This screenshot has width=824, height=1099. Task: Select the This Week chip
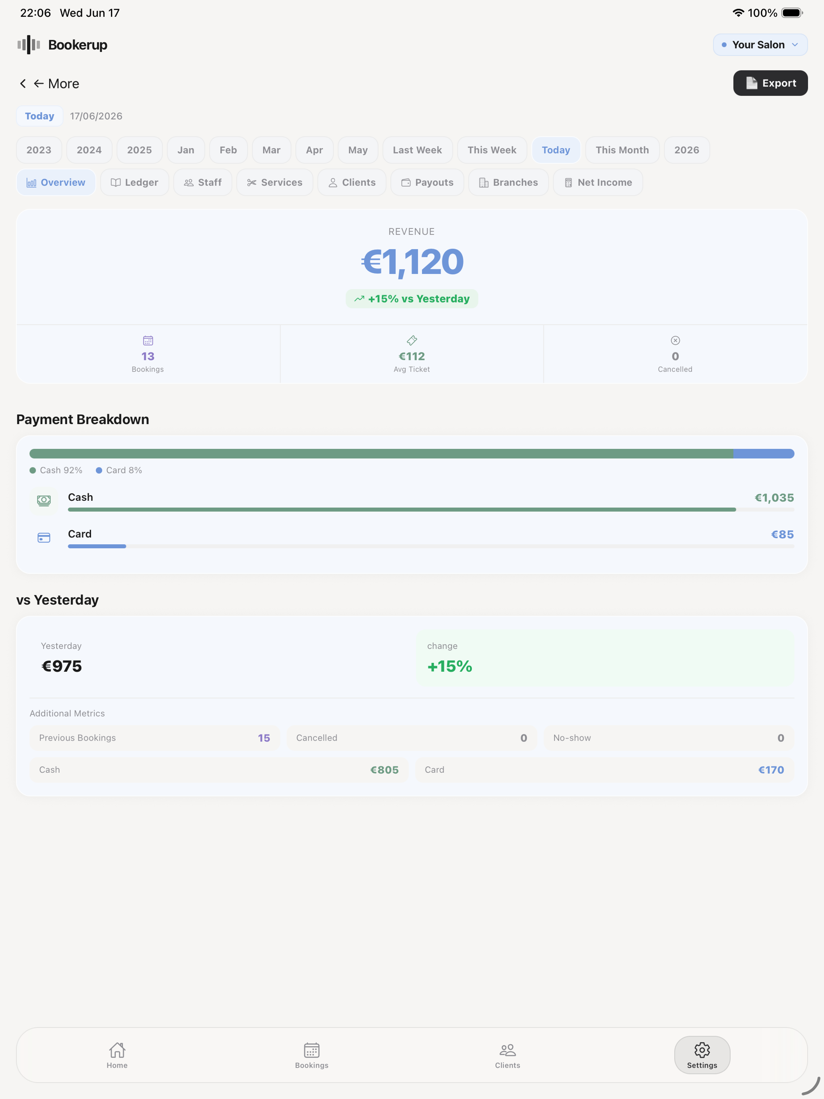[492, 150]
